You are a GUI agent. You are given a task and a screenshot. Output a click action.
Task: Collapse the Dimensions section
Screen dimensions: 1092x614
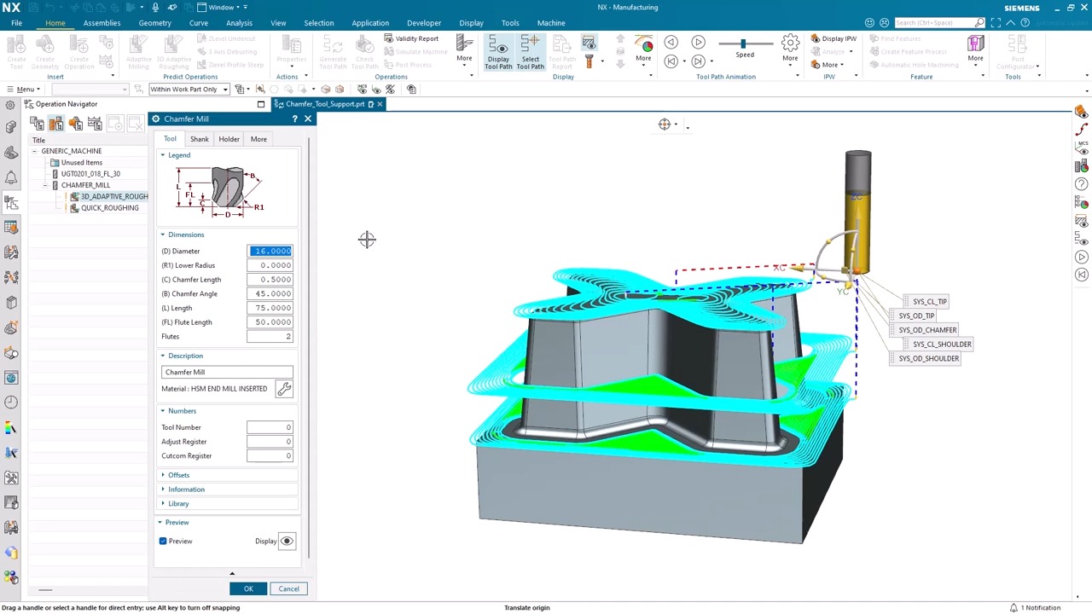[x=186, y=235]
